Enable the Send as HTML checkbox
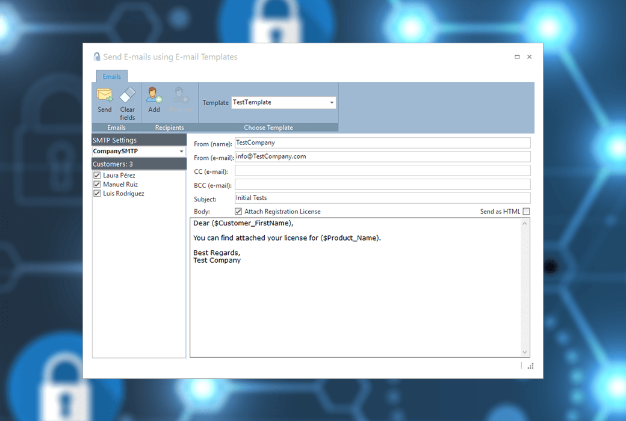The image size is (626, 421). 526,212
